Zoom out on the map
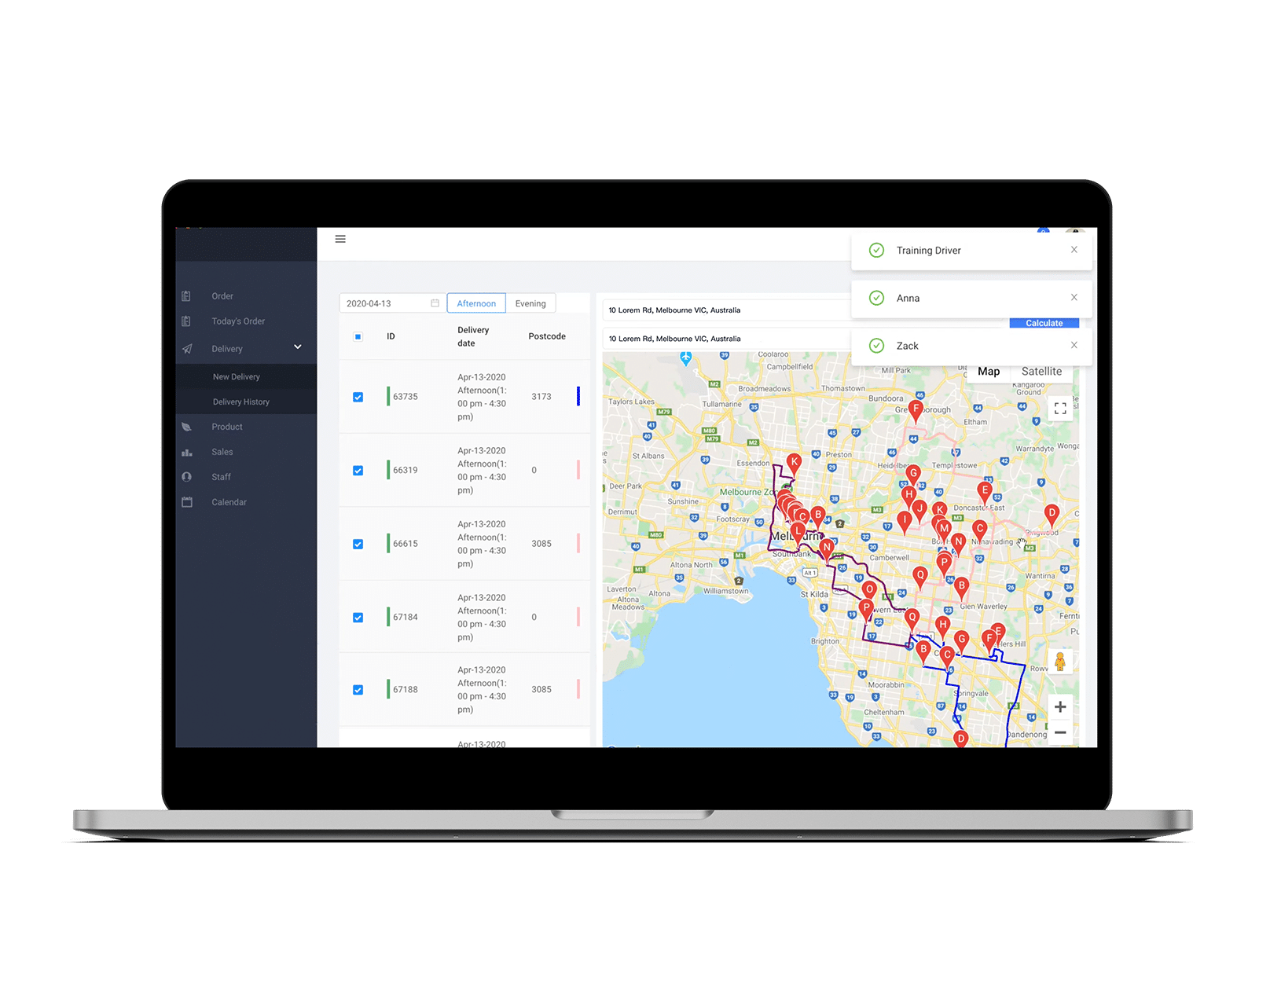 click(1060, 732)
